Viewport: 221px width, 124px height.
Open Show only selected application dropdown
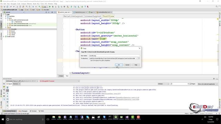point(208,84)
